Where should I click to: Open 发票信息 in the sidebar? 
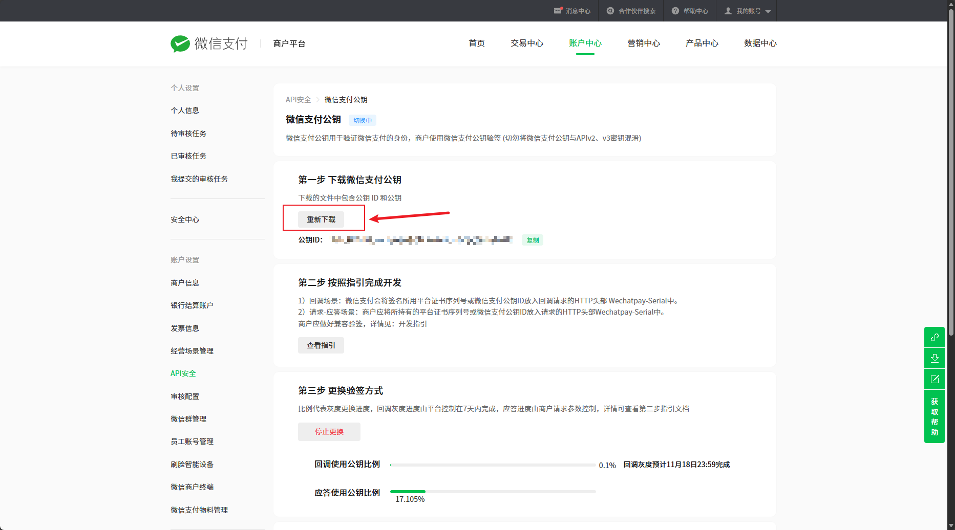(x=185, y=328)
